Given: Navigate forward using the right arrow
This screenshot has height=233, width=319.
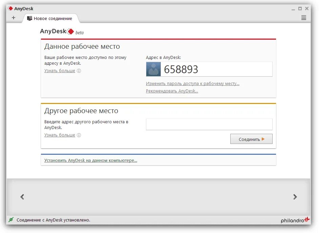Looking at the screenshot, I should (x=295, y=197).
